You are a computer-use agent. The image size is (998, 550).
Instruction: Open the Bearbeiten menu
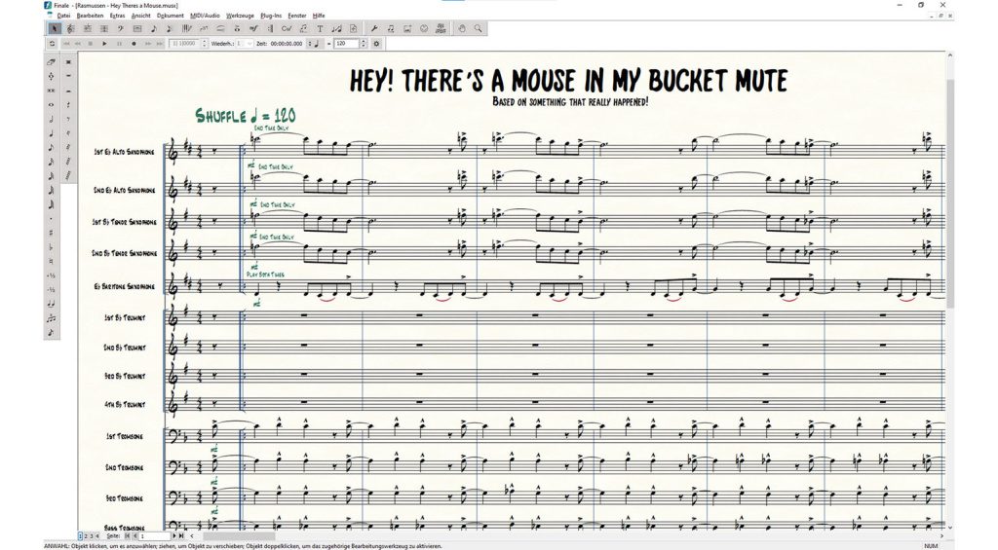click(90, 16)
